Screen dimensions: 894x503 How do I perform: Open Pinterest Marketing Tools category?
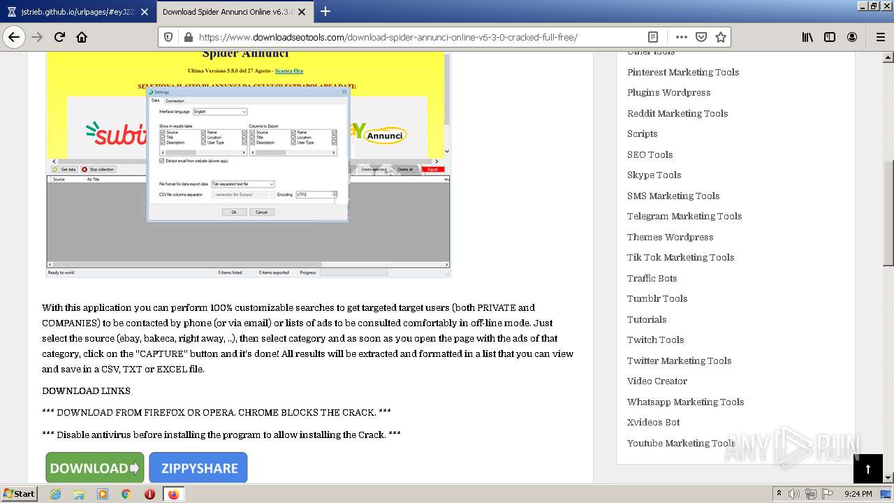point(682,72)
